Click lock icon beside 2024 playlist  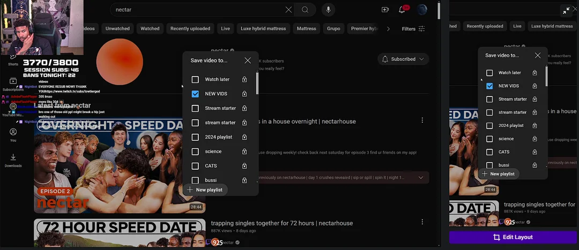coord(244,137)
